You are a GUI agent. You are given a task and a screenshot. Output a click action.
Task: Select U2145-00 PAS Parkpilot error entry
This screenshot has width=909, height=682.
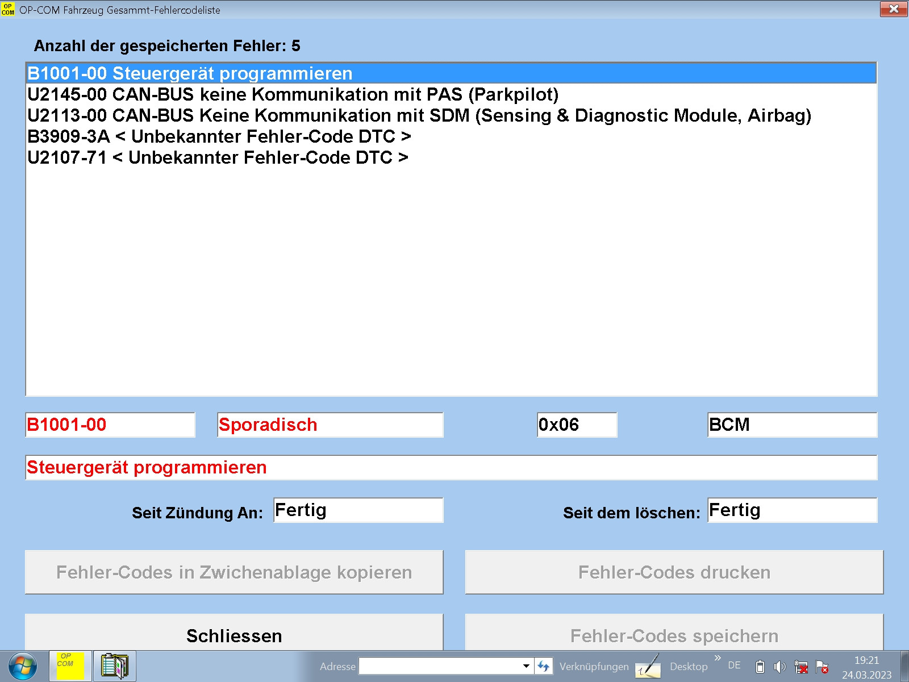293,94
